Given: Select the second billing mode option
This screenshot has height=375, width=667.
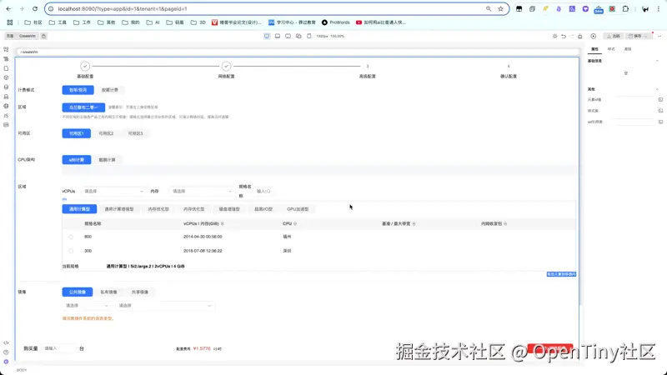Looking at the screenshot, I should (x=110, y=90).
